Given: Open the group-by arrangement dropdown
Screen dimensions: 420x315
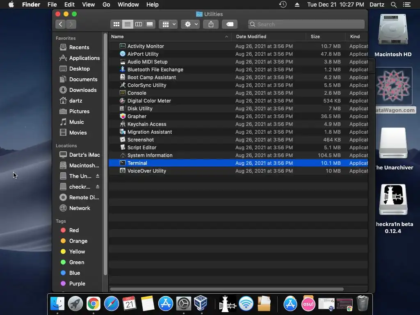Looking at the screenshot, I should (x=168, y=24).
